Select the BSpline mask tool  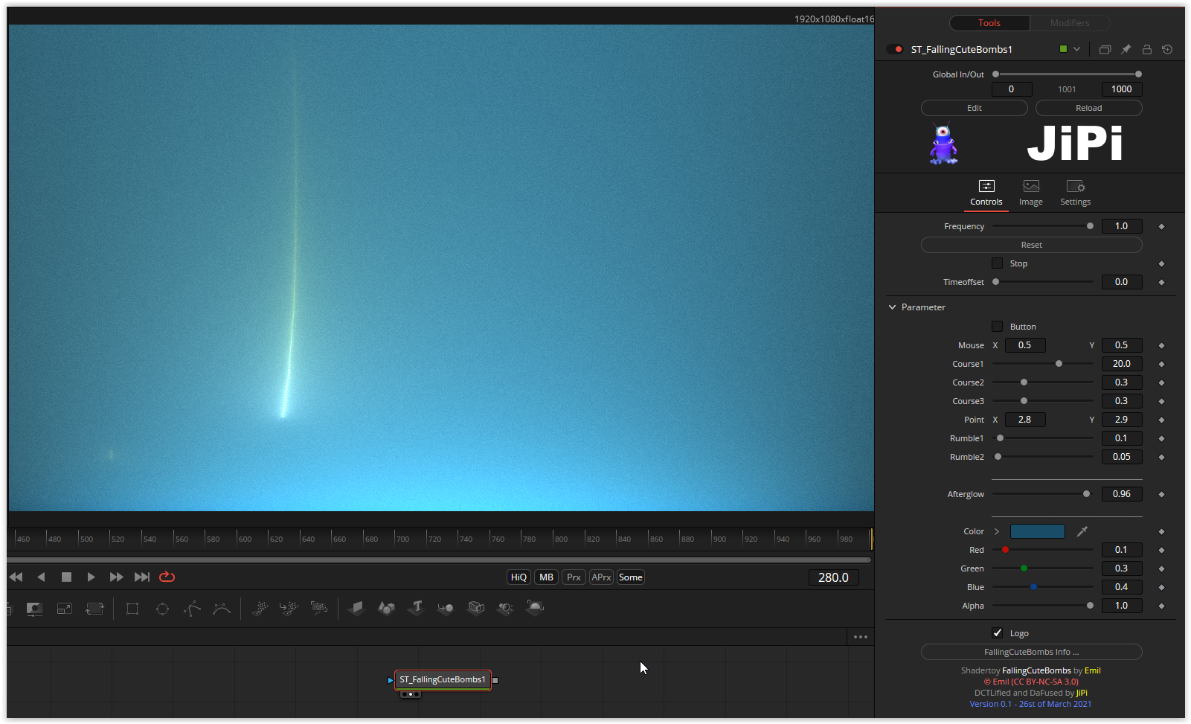[222, 609]
